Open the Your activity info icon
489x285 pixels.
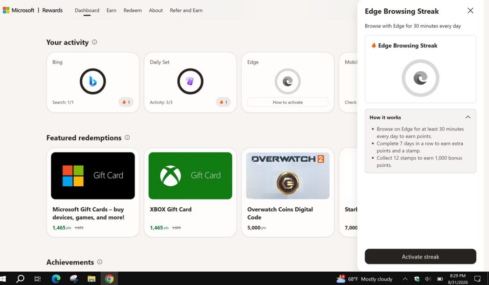tap(94, 42)
